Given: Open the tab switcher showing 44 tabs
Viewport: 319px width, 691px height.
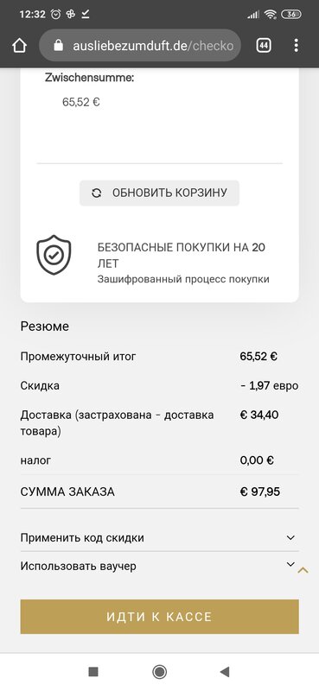Looking at the screenshot, I should (264, 46).
